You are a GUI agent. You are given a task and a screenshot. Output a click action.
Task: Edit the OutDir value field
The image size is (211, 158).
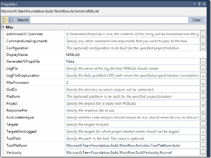tap(132, 89)
